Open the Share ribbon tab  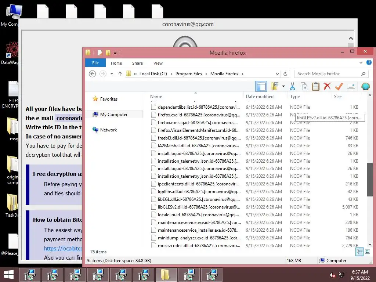[137, 63]
